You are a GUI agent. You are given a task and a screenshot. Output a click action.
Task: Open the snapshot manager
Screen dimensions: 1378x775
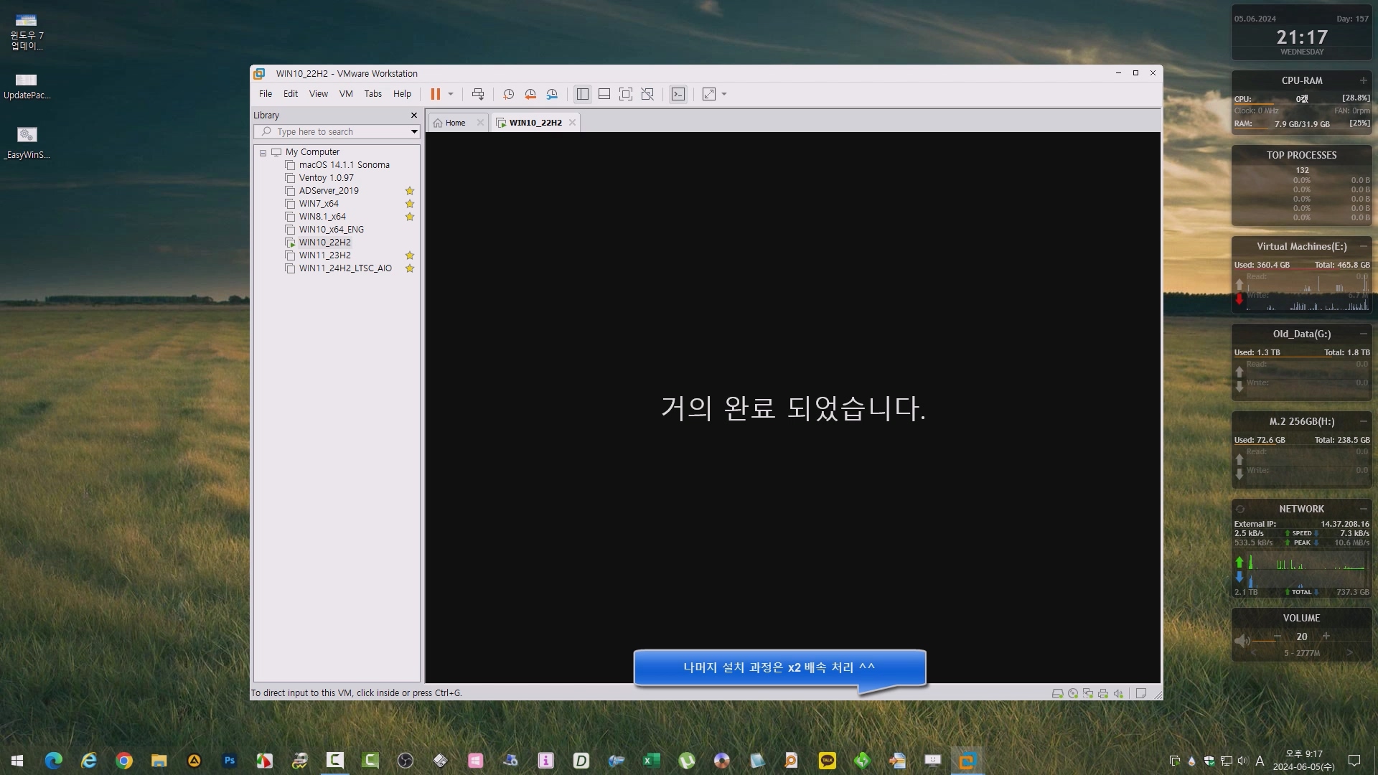pos(552,94)
